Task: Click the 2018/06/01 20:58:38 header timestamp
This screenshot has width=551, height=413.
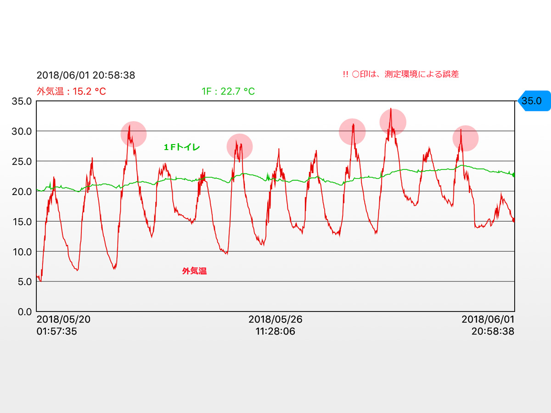Action: 86,75
